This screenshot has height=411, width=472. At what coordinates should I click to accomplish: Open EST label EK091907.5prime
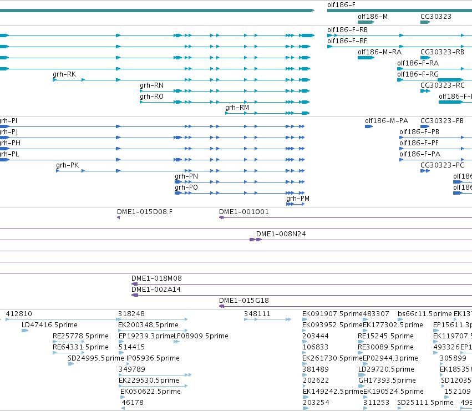click(x=333, y=314)
